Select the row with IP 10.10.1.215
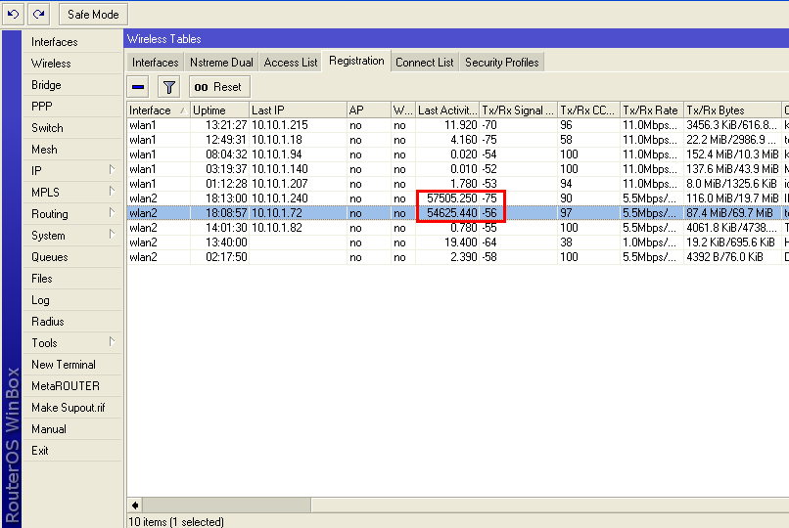The image size is (789, 528). point(279,125)
